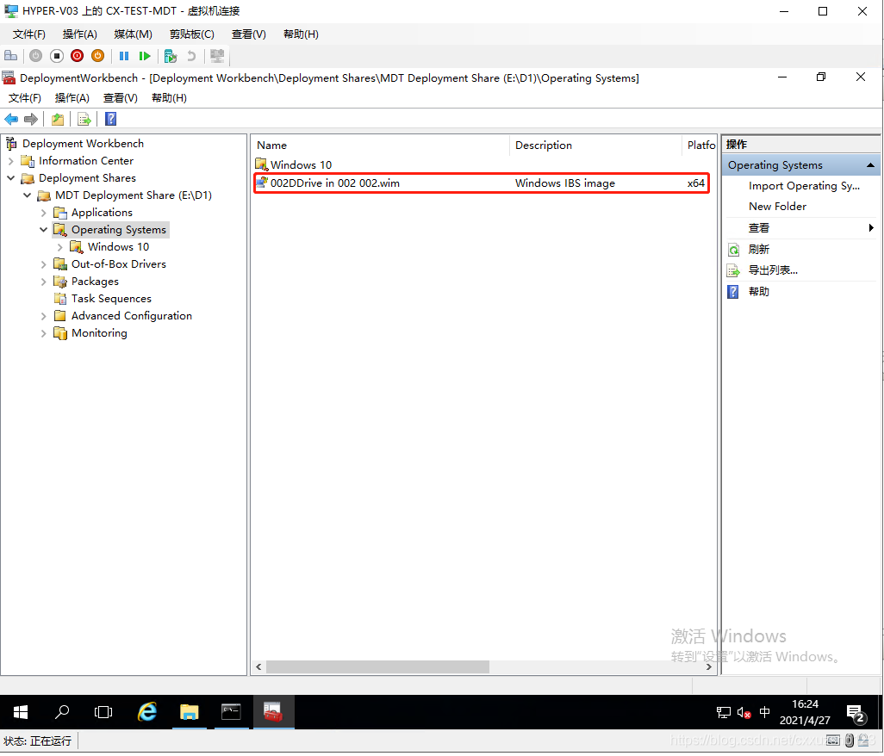Click New Folder action
The image size is (884, 756).
(x=777, y=207)
